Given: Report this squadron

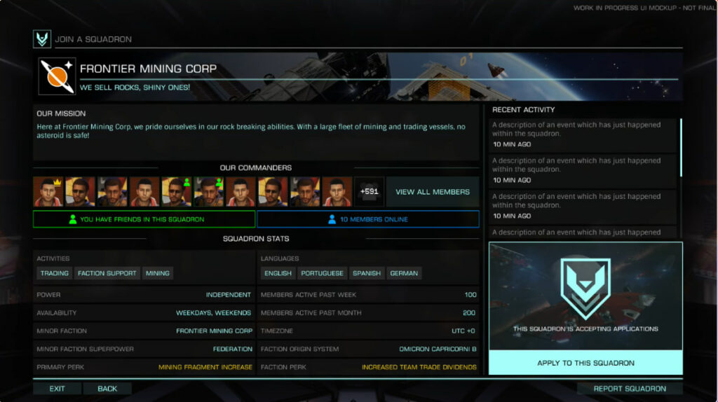Looking at the screenshot, I should (x=630, y=388).
